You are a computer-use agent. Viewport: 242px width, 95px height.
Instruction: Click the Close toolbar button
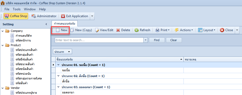[227, 30]
